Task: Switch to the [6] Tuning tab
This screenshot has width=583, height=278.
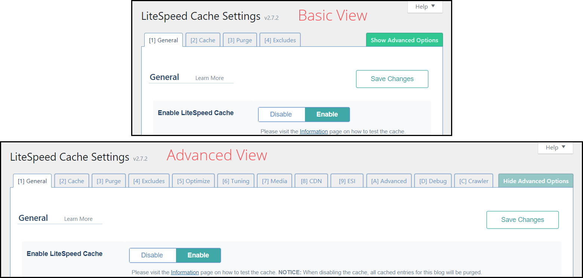Action: coord(236,181)
